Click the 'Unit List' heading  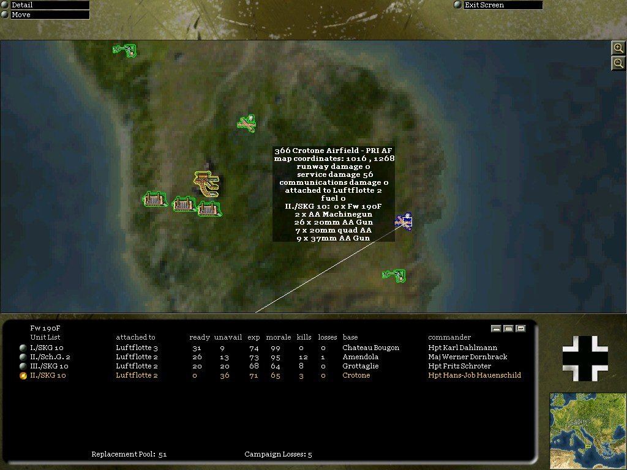[45, 337]
